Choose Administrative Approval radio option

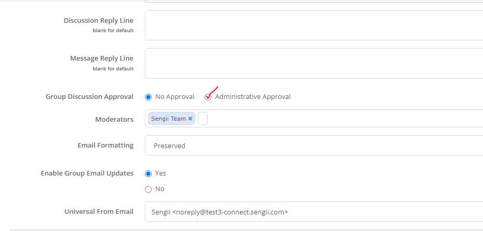coord(208,97)
